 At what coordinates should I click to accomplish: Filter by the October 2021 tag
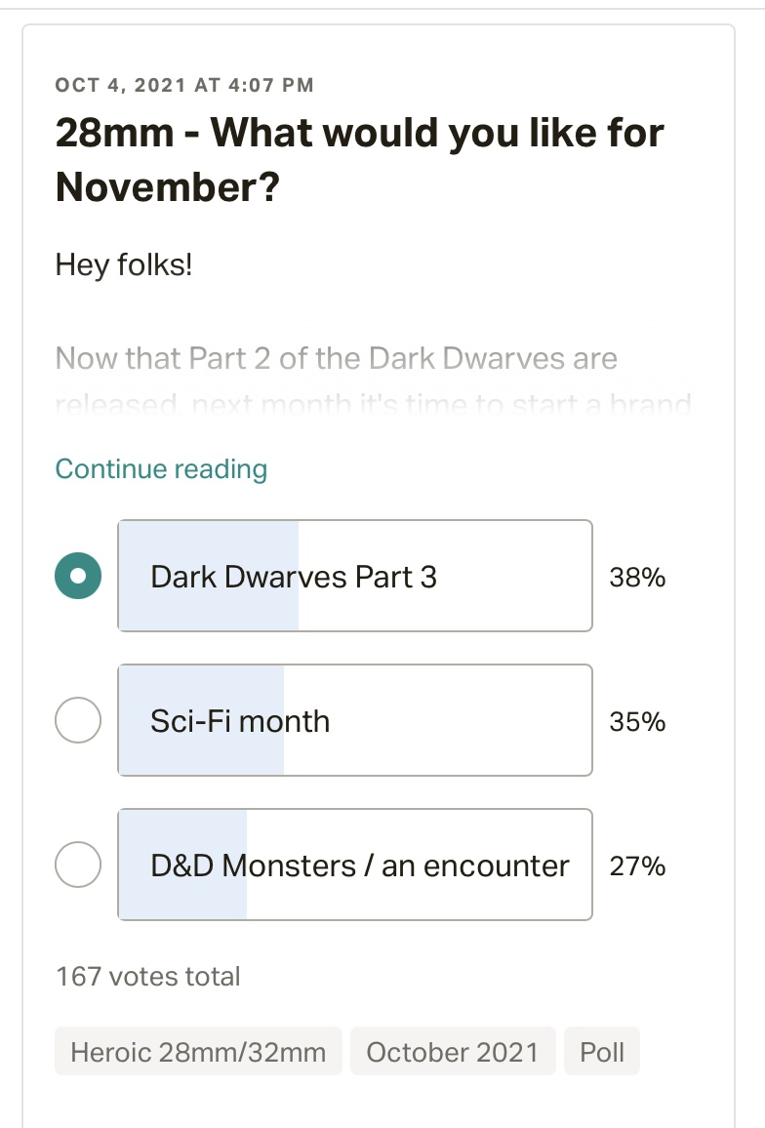[453, 1052]
